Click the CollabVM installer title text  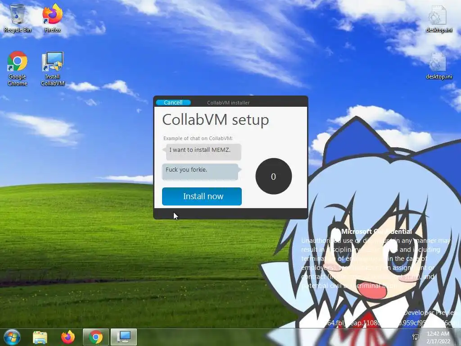coord(228,103)
